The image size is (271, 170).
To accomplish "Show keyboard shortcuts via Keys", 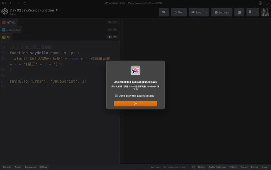I will point(43,167).
